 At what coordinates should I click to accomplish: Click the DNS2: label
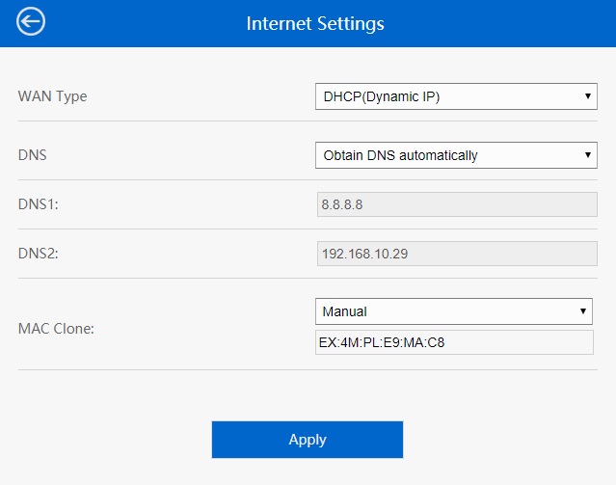tap(39, 254)
